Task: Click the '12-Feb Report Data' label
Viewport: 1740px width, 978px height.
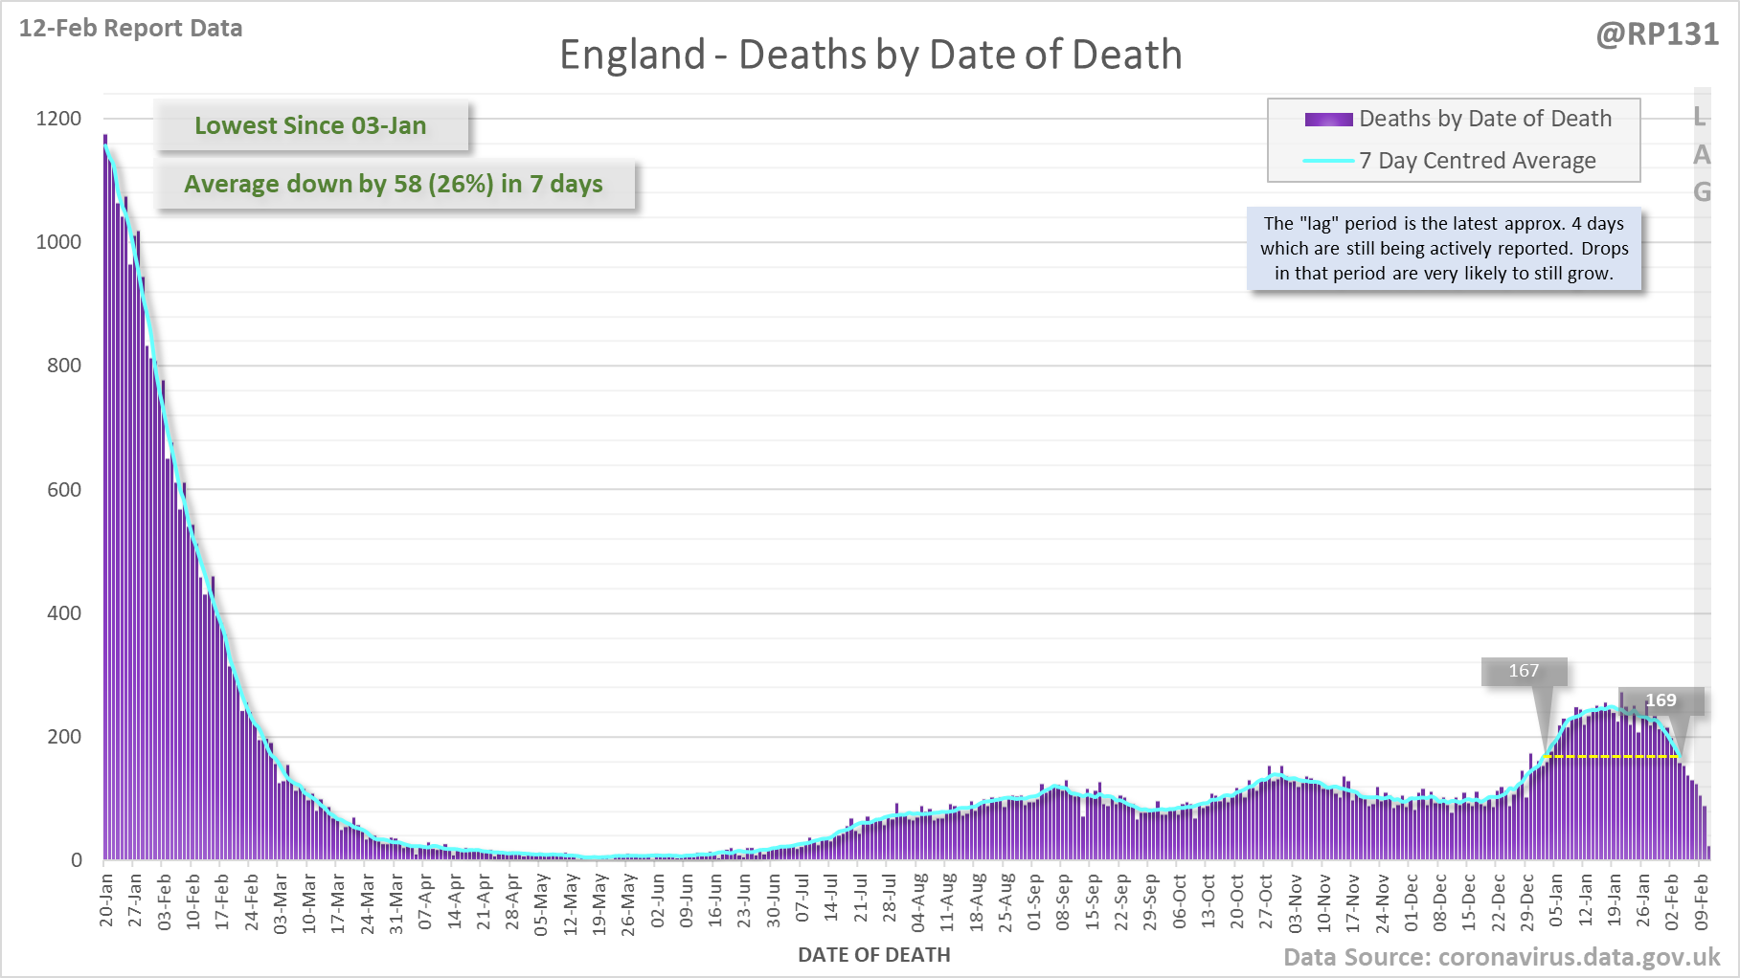Action: [x=130, y=29]
